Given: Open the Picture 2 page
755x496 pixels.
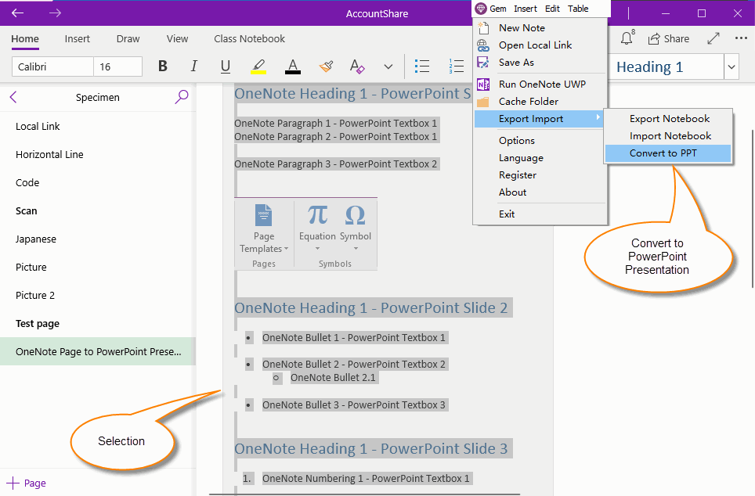Looking at the screenshot, I should [98, 296].
